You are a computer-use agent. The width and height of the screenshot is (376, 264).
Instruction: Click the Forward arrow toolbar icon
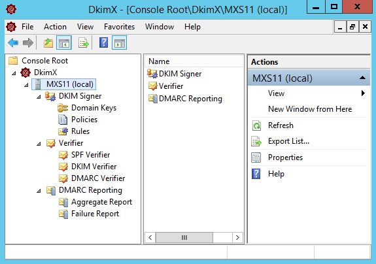28,43
